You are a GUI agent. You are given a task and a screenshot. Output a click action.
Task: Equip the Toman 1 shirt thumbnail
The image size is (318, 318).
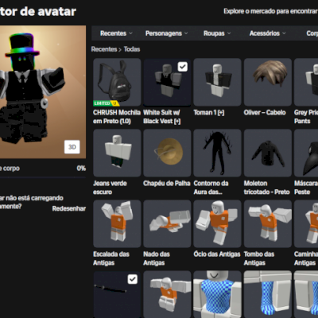pyautogui.click(x=217, y=82)
